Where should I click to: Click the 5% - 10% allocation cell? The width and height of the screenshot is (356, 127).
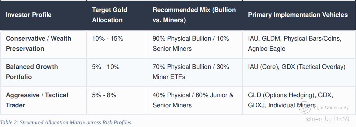(x=117, y=72)
